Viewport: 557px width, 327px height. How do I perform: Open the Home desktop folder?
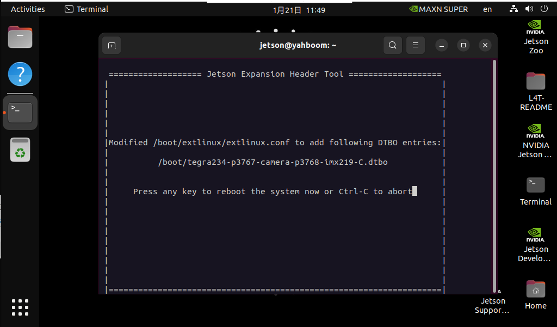point(536,295)
